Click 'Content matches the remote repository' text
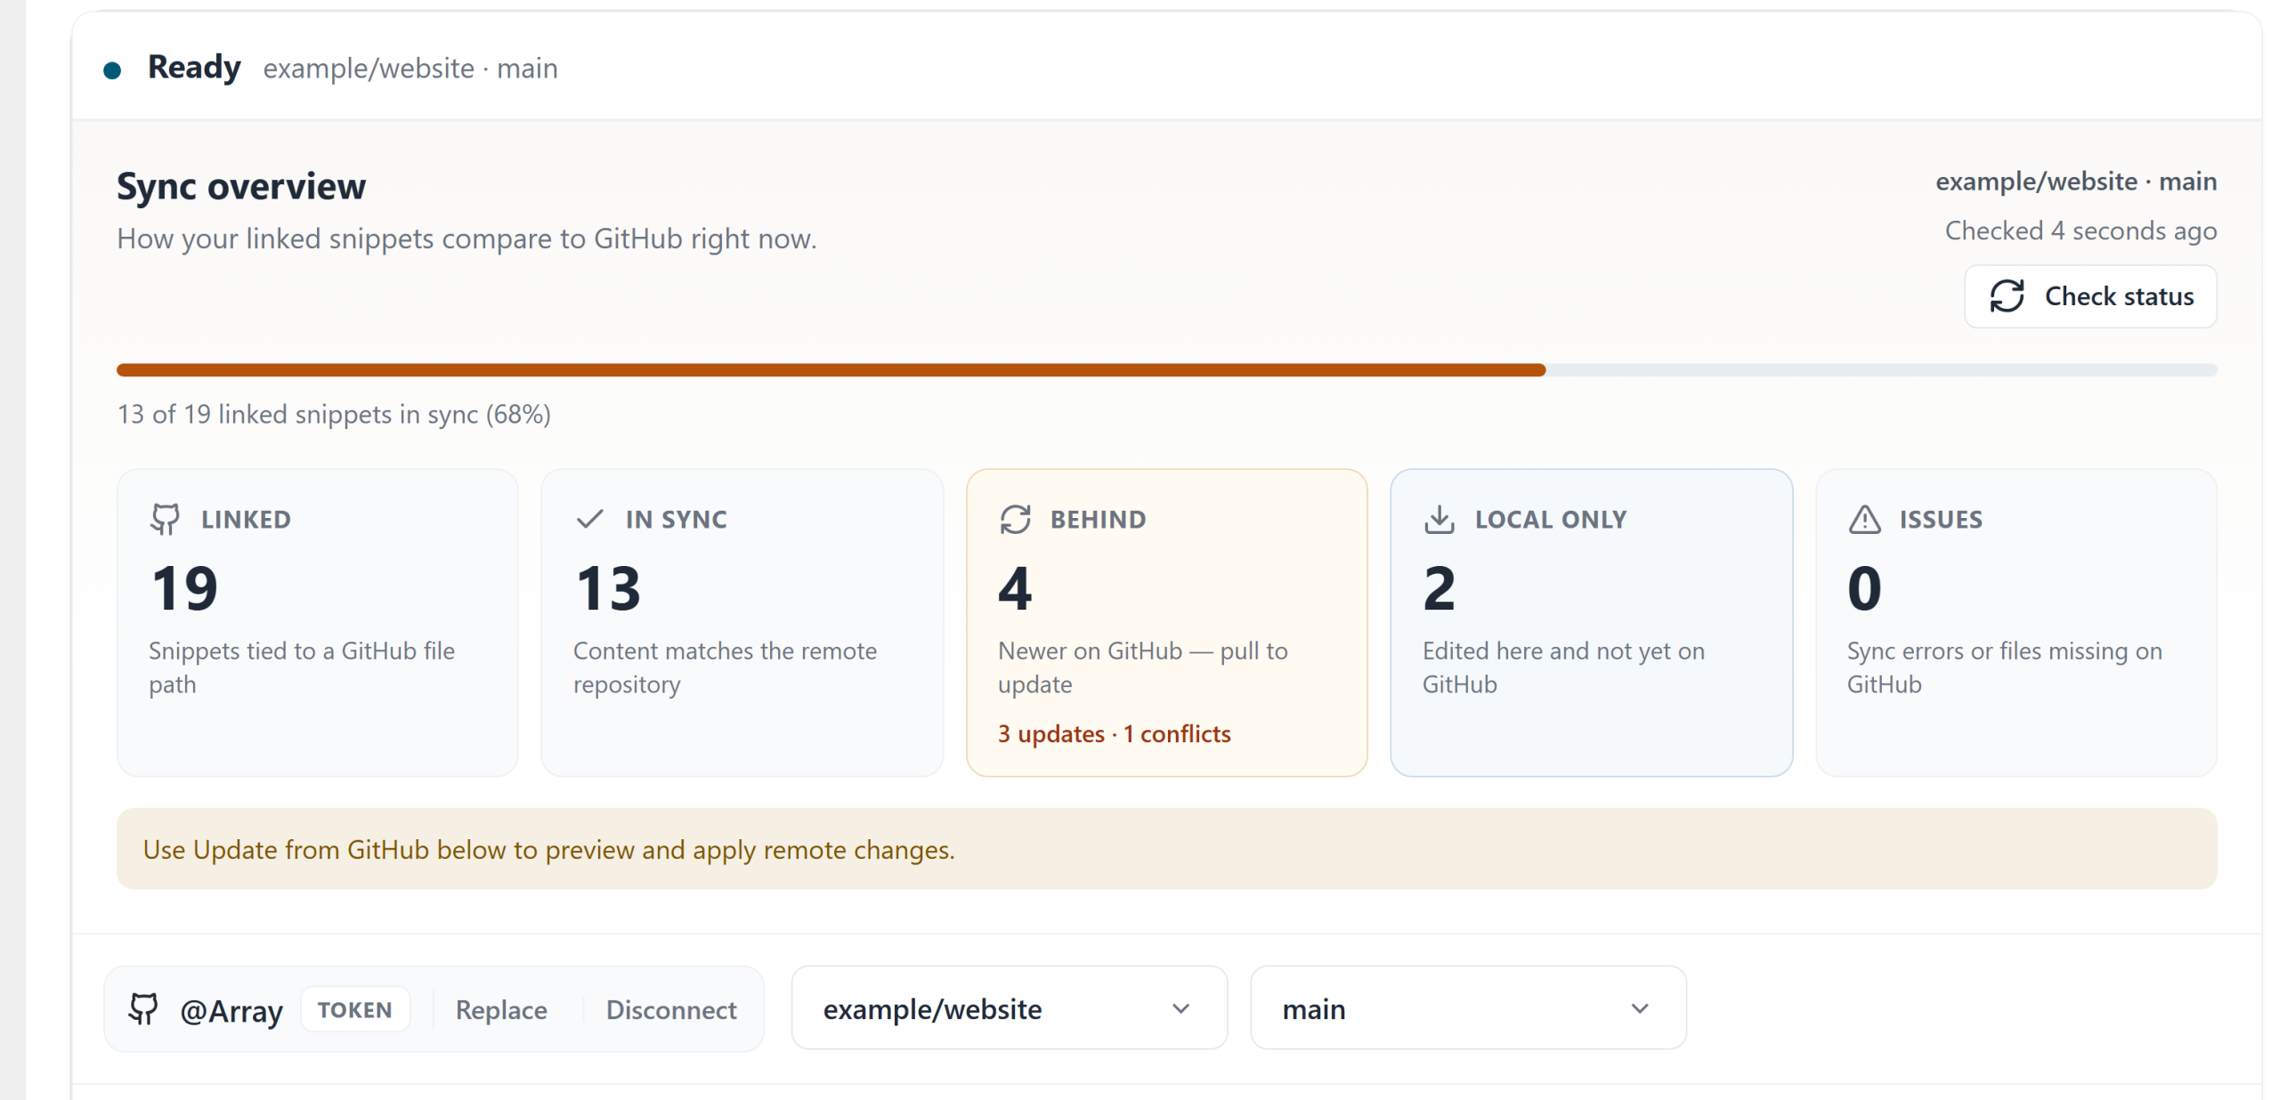 click(x=725, y=667)
